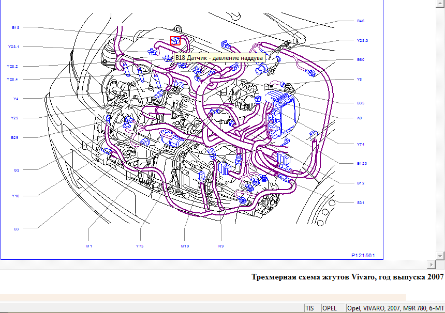
Task: Click the horizontal scrollbar right arrow
Action: pyautogui.click(x=431, y=264)
